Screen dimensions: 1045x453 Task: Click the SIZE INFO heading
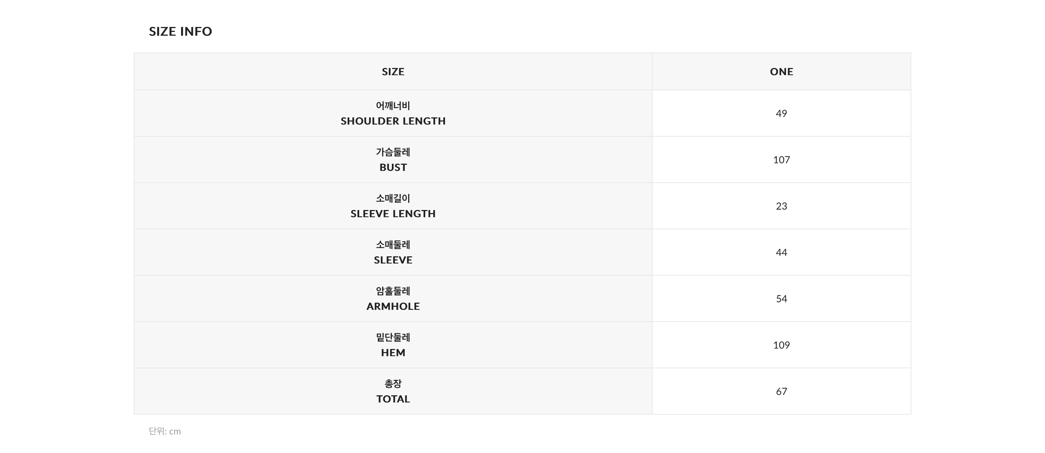(x=180, y=31)
